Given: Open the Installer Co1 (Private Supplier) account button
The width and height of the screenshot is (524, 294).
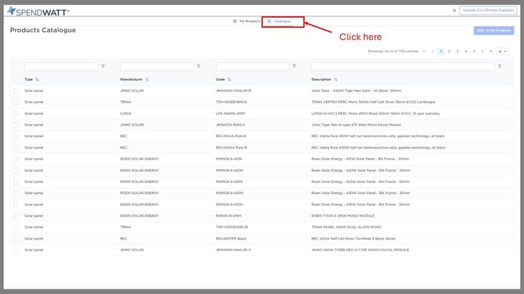Looking at the screenshot, I should pos(488,10).
